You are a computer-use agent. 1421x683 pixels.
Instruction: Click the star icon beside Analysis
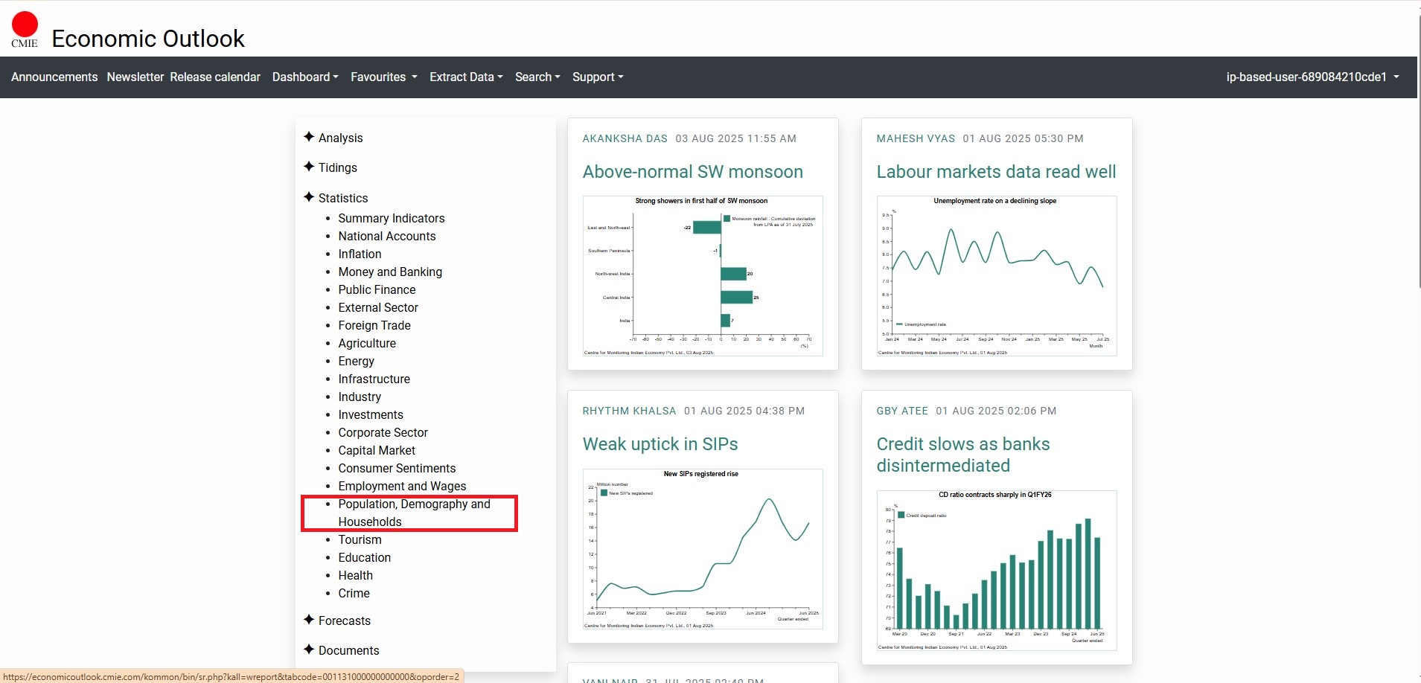309,137
